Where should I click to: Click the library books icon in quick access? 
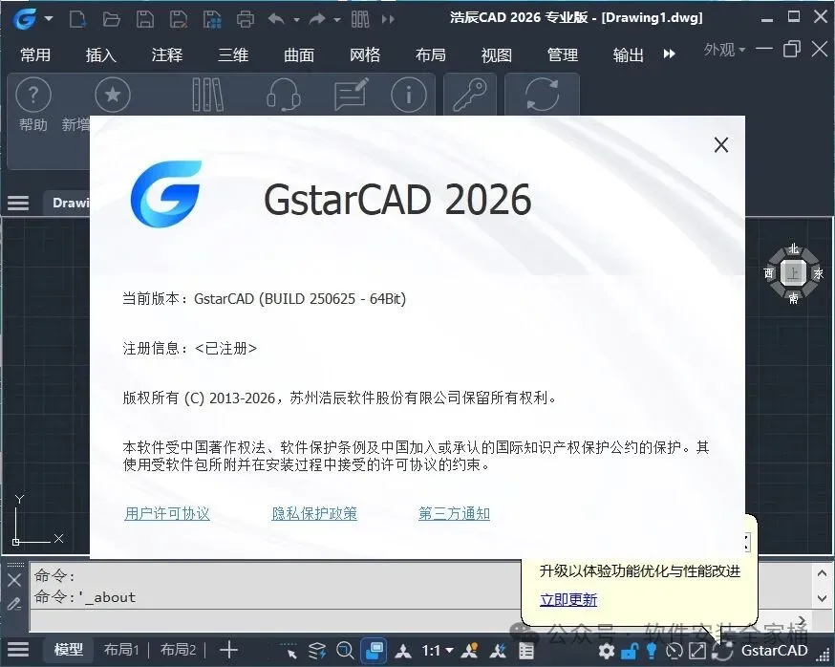pyautogui.click(x=360, y=20)
